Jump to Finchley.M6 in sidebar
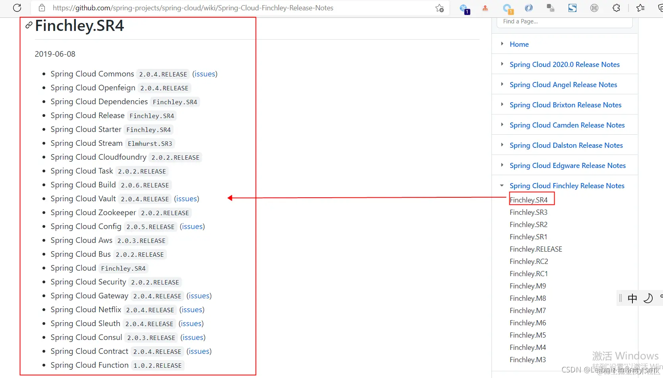The height and width of the screenshot is (378, 663). pos(528,323)
